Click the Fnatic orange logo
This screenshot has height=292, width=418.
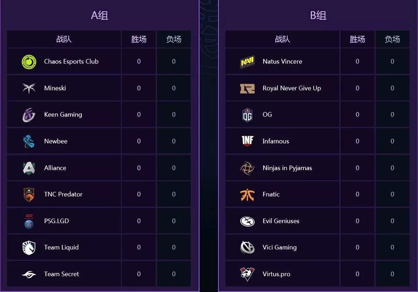pyautogui.click(x=247, y=195)
